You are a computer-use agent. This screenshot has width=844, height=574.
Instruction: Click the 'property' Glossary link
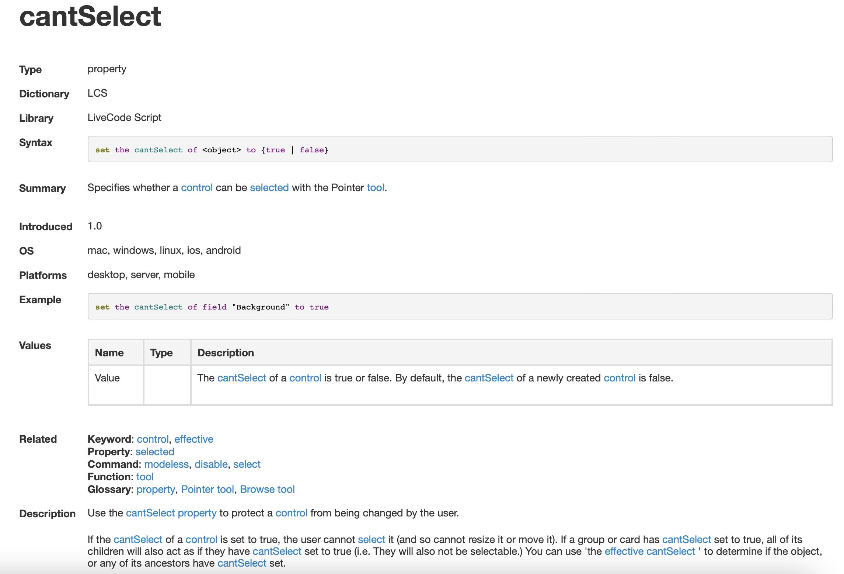click(x=156, y=489)
